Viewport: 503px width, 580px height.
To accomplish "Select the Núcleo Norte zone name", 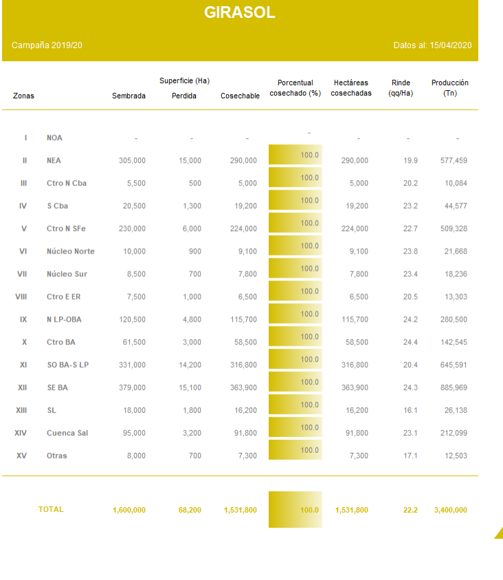I will 70,252.
